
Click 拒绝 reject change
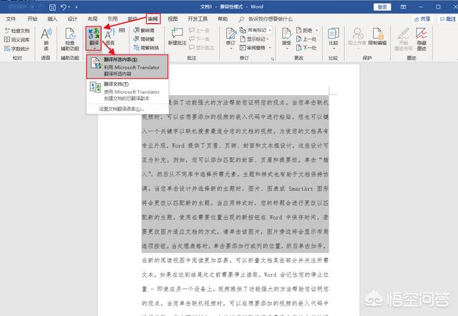(x=304, y=30)
